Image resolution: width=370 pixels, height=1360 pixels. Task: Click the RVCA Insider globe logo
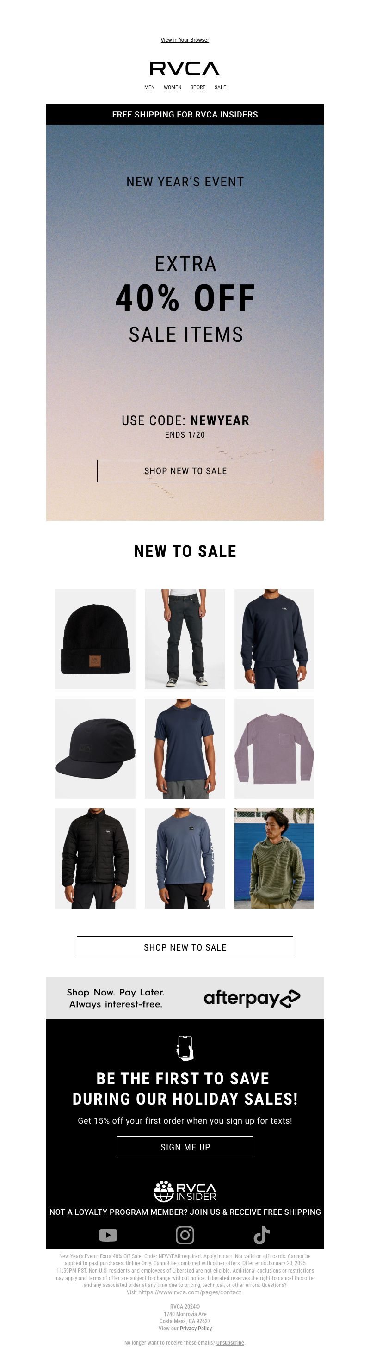tap(185, 1191)
